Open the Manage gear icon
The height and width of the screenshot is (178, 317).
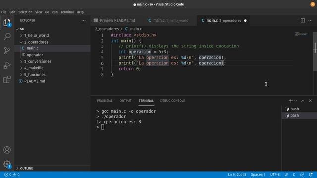7,164
